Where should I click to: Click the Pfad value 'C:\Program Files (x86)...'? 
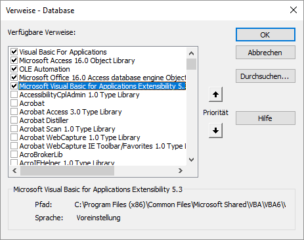point(180,204)
